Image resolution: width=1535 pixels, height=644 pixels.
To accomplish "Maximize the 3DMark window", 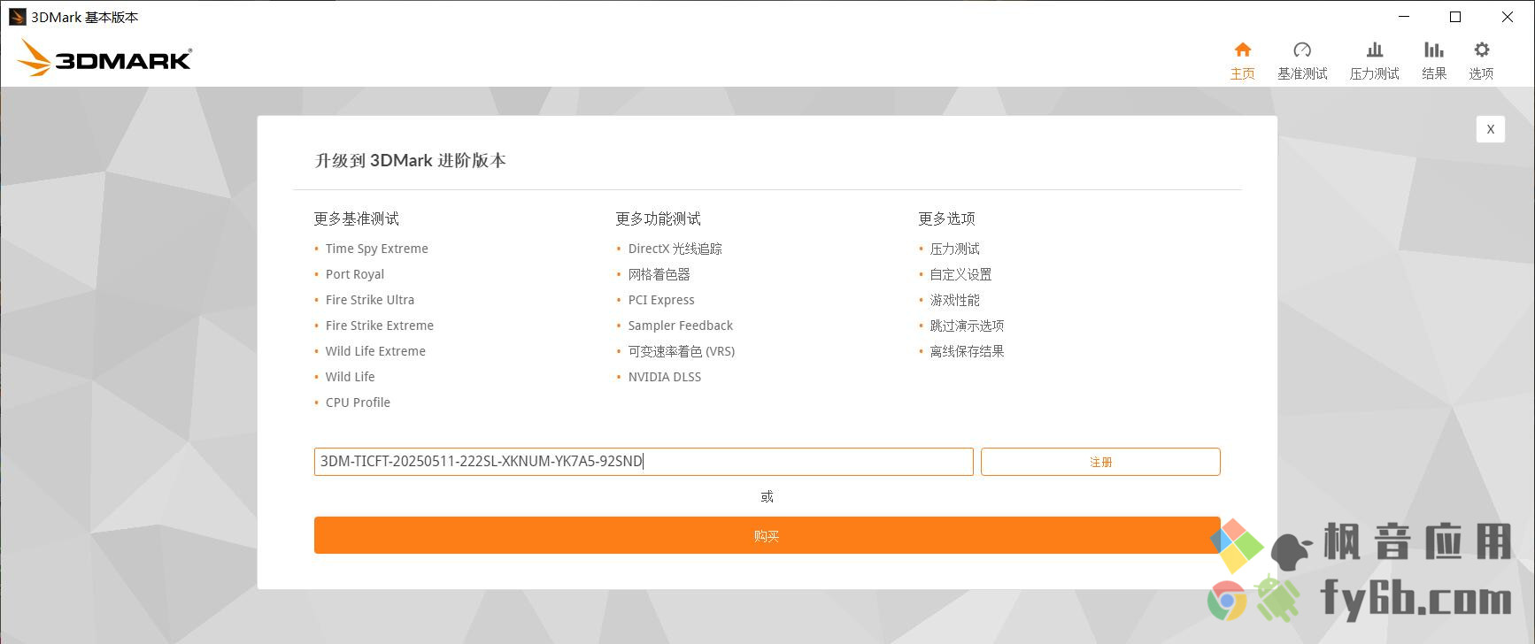I will [x=1454, y=17].
